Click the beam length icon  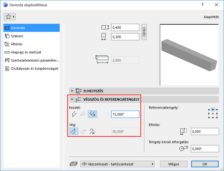point(102,59)
